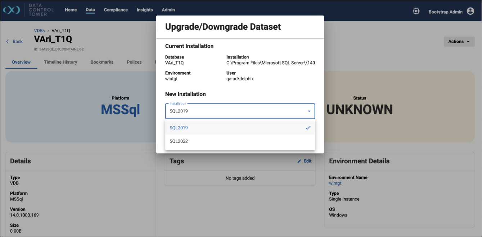Switch to the Timeline History tab
Image resolution: width=482 pixels, height=237 pixels.
pyautogui.click(x=60, y=62)
